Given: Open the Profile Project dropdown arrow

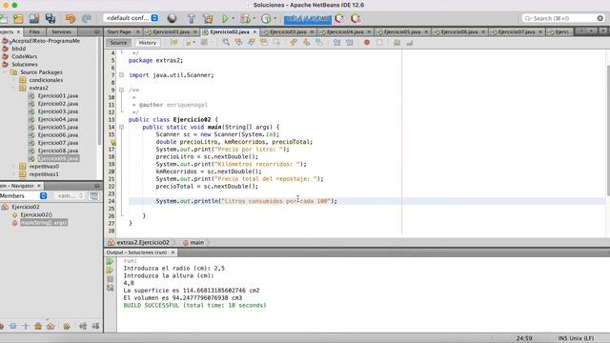Looking at the screenshot, I should (x=275, y=18).
